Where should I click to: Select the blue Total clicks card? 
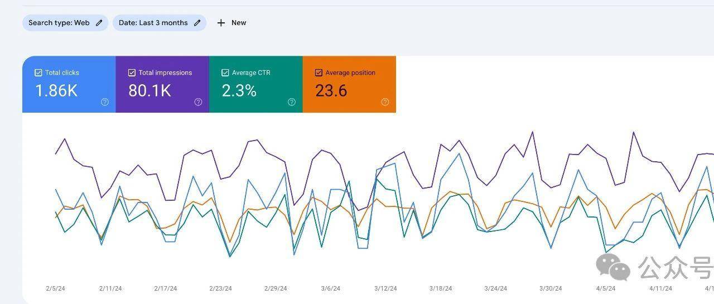pos(69,84)
